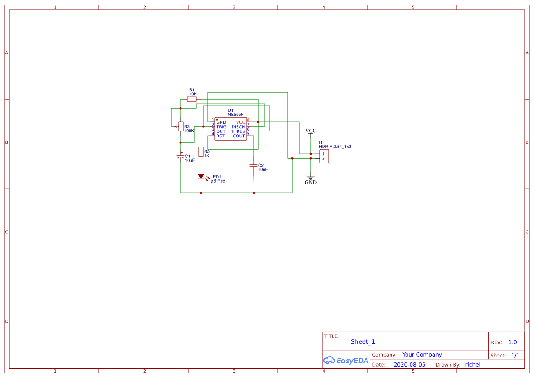Click the EasyEDA cloud logo
This screenshot has width=534, height=378.
pyautogui.click(x=346, y=360)
